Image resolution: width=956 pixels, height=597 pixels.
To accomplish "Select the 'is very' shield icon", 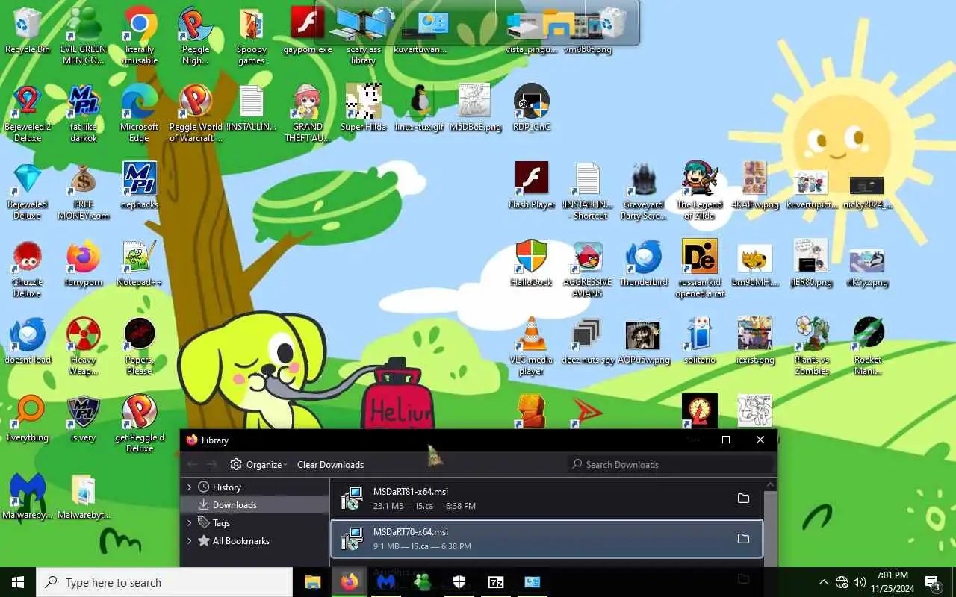I will pos(84,418).
